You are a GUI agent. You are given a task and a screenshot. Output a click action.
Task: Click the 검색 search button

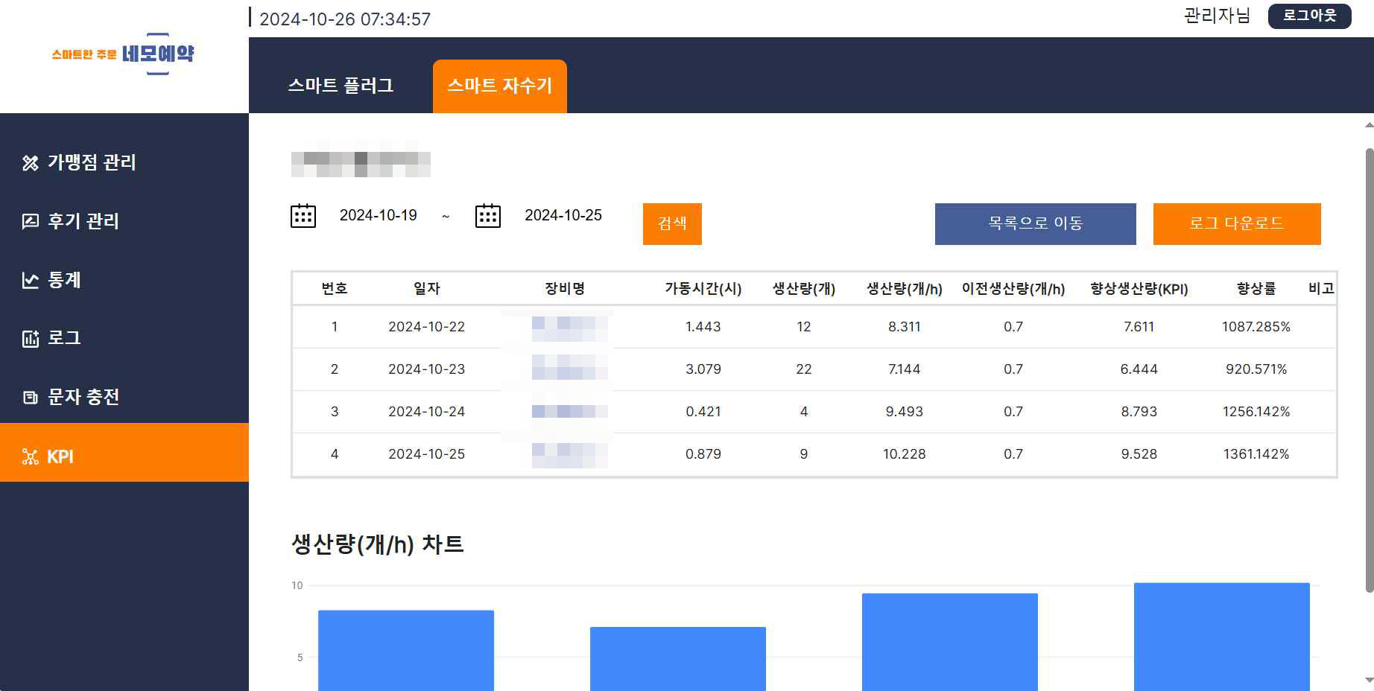672,223
